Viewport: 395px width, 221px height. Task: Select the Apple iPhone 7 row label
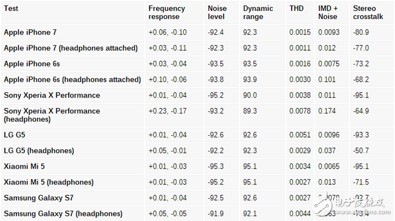[30, 33]
